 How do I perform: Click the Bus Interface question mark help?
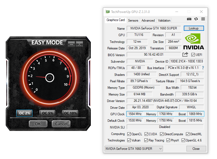coord(203,68)
